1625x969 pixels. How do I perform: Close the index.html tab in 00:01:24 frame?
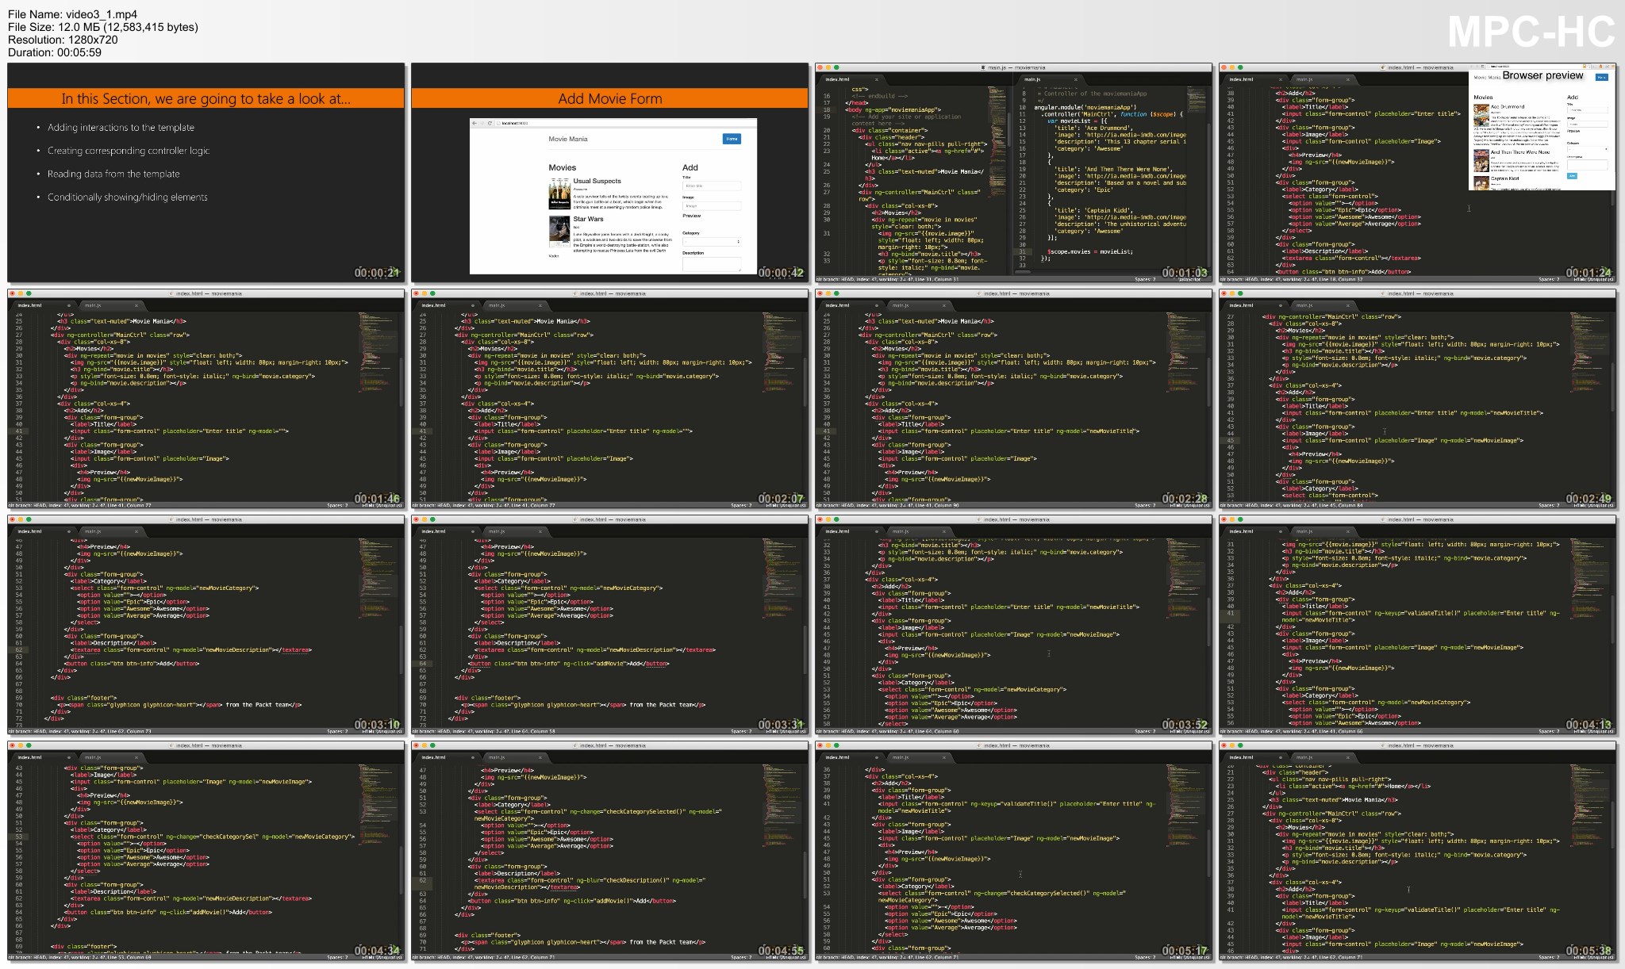(1281, 79)
